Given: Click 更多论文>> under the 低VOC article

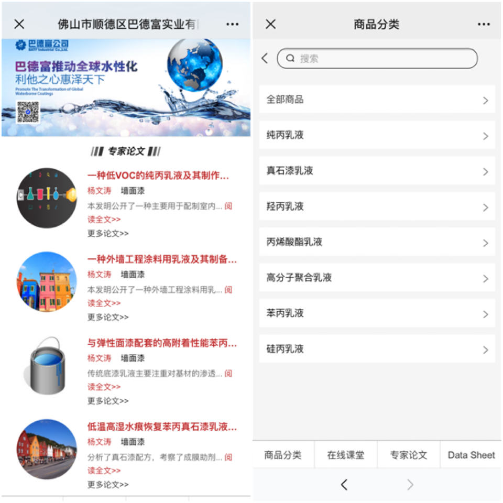Looking at the screenshot, I should (108, 233).
